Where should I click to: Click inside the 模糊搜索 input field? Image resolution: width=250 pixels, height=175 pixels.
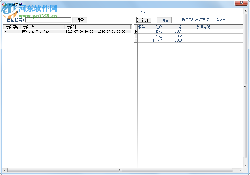48,20
